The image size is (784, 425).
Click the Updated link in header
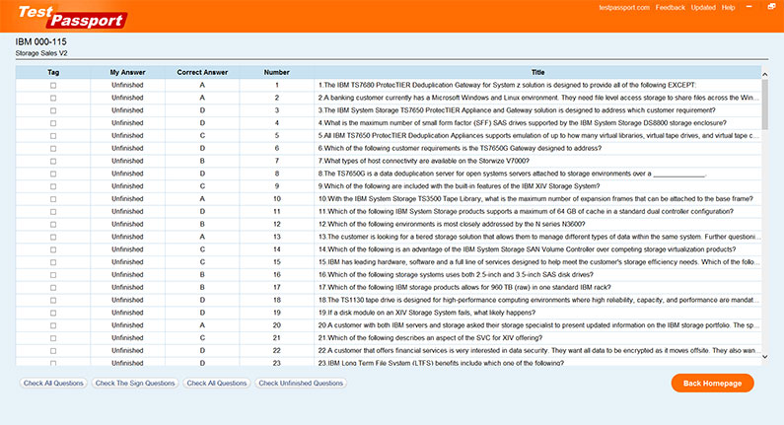tap(703, 7)
